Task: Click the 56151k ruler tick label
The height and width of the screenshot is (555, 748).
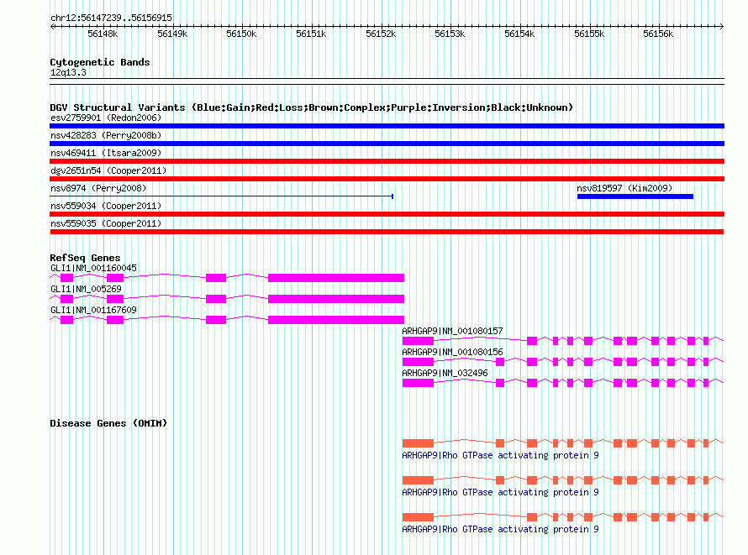Action: point(311,34)
